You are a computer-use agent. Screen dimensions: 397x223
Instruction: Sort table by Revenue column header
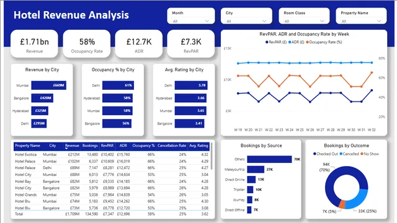click(x=72, y=146)
